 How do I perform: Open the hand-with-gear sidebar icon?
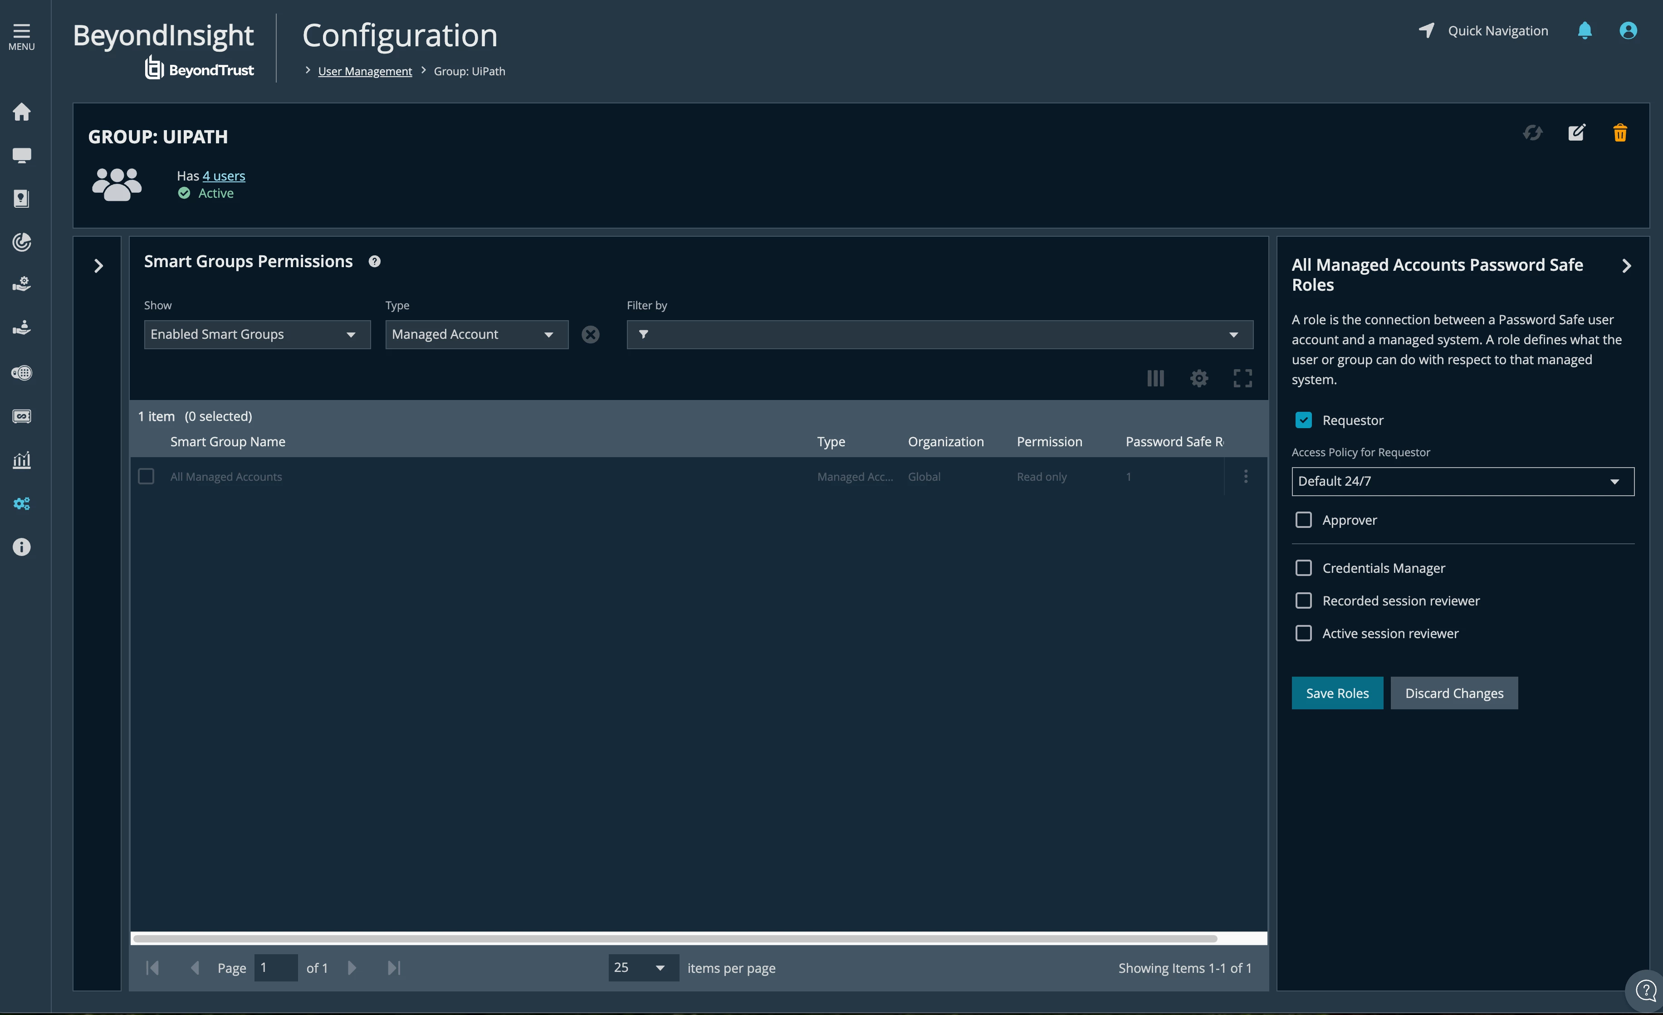(x=22, y=285)
